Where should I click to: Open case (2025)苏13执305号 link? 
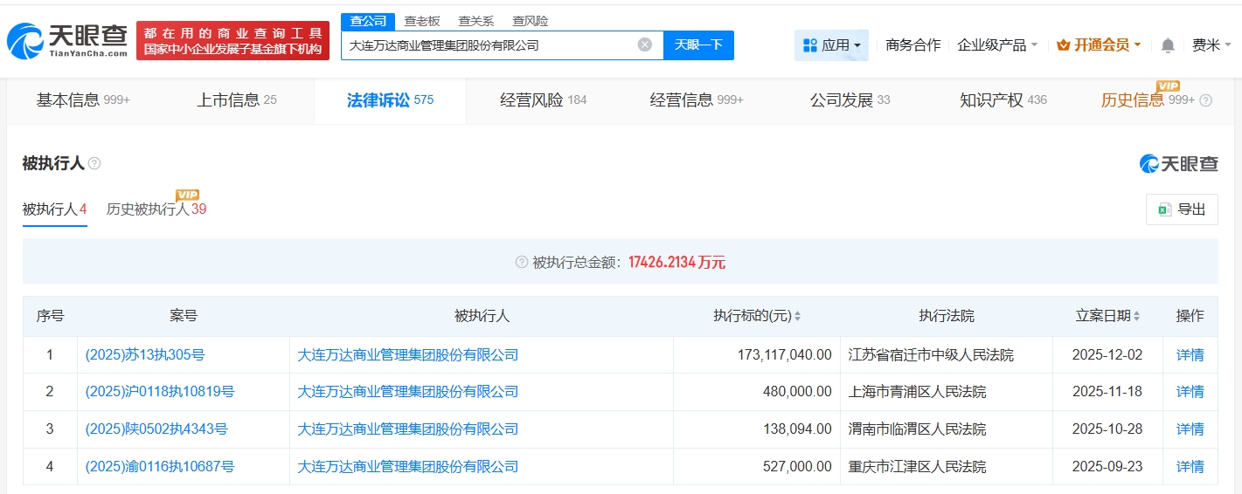(x=145, y=355)
